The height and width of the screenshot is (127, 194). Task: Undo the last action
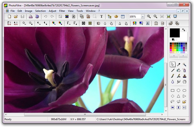pos(46,16)
